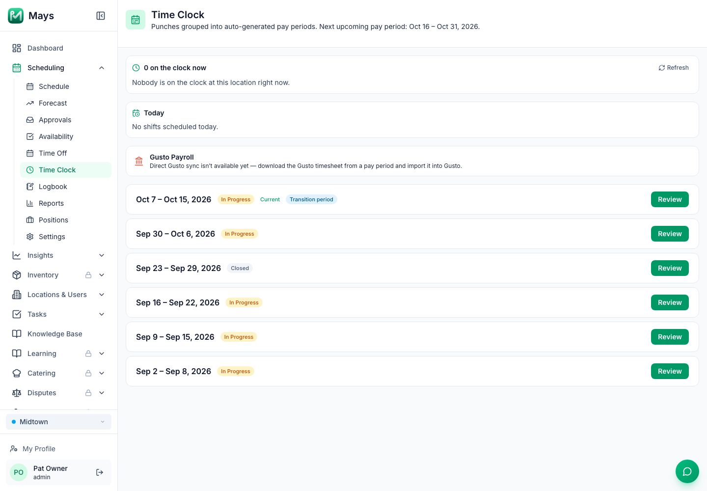Click the Mays logo icon

pos(16,16)
